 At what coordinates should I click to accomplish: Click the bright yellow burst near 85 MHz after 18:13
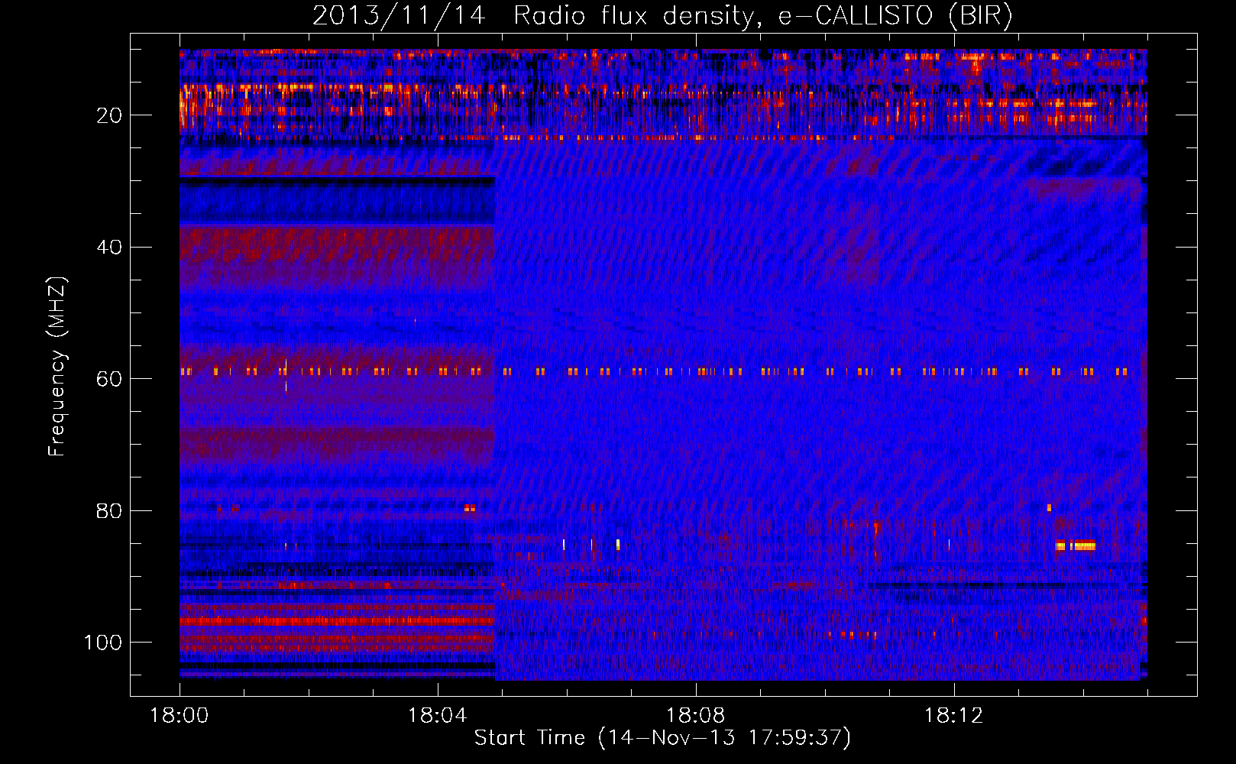pos(1076,545)
